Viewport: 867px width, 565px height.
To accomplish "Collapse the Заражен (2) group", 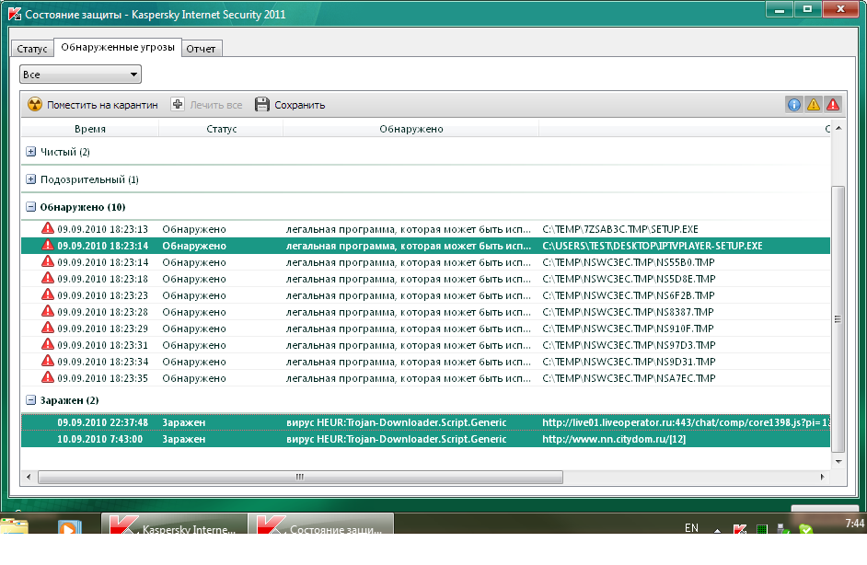I will pos(31,400).
